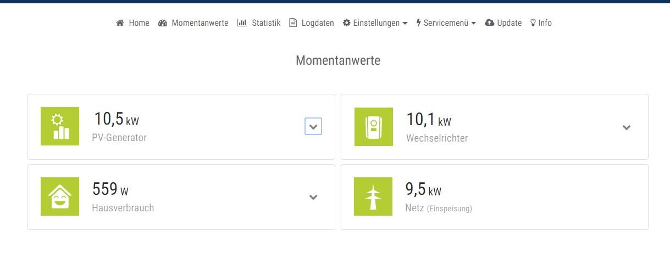670x253 pixels.
Task: Click the cloud icon beside Update
Action: (489, 23)
